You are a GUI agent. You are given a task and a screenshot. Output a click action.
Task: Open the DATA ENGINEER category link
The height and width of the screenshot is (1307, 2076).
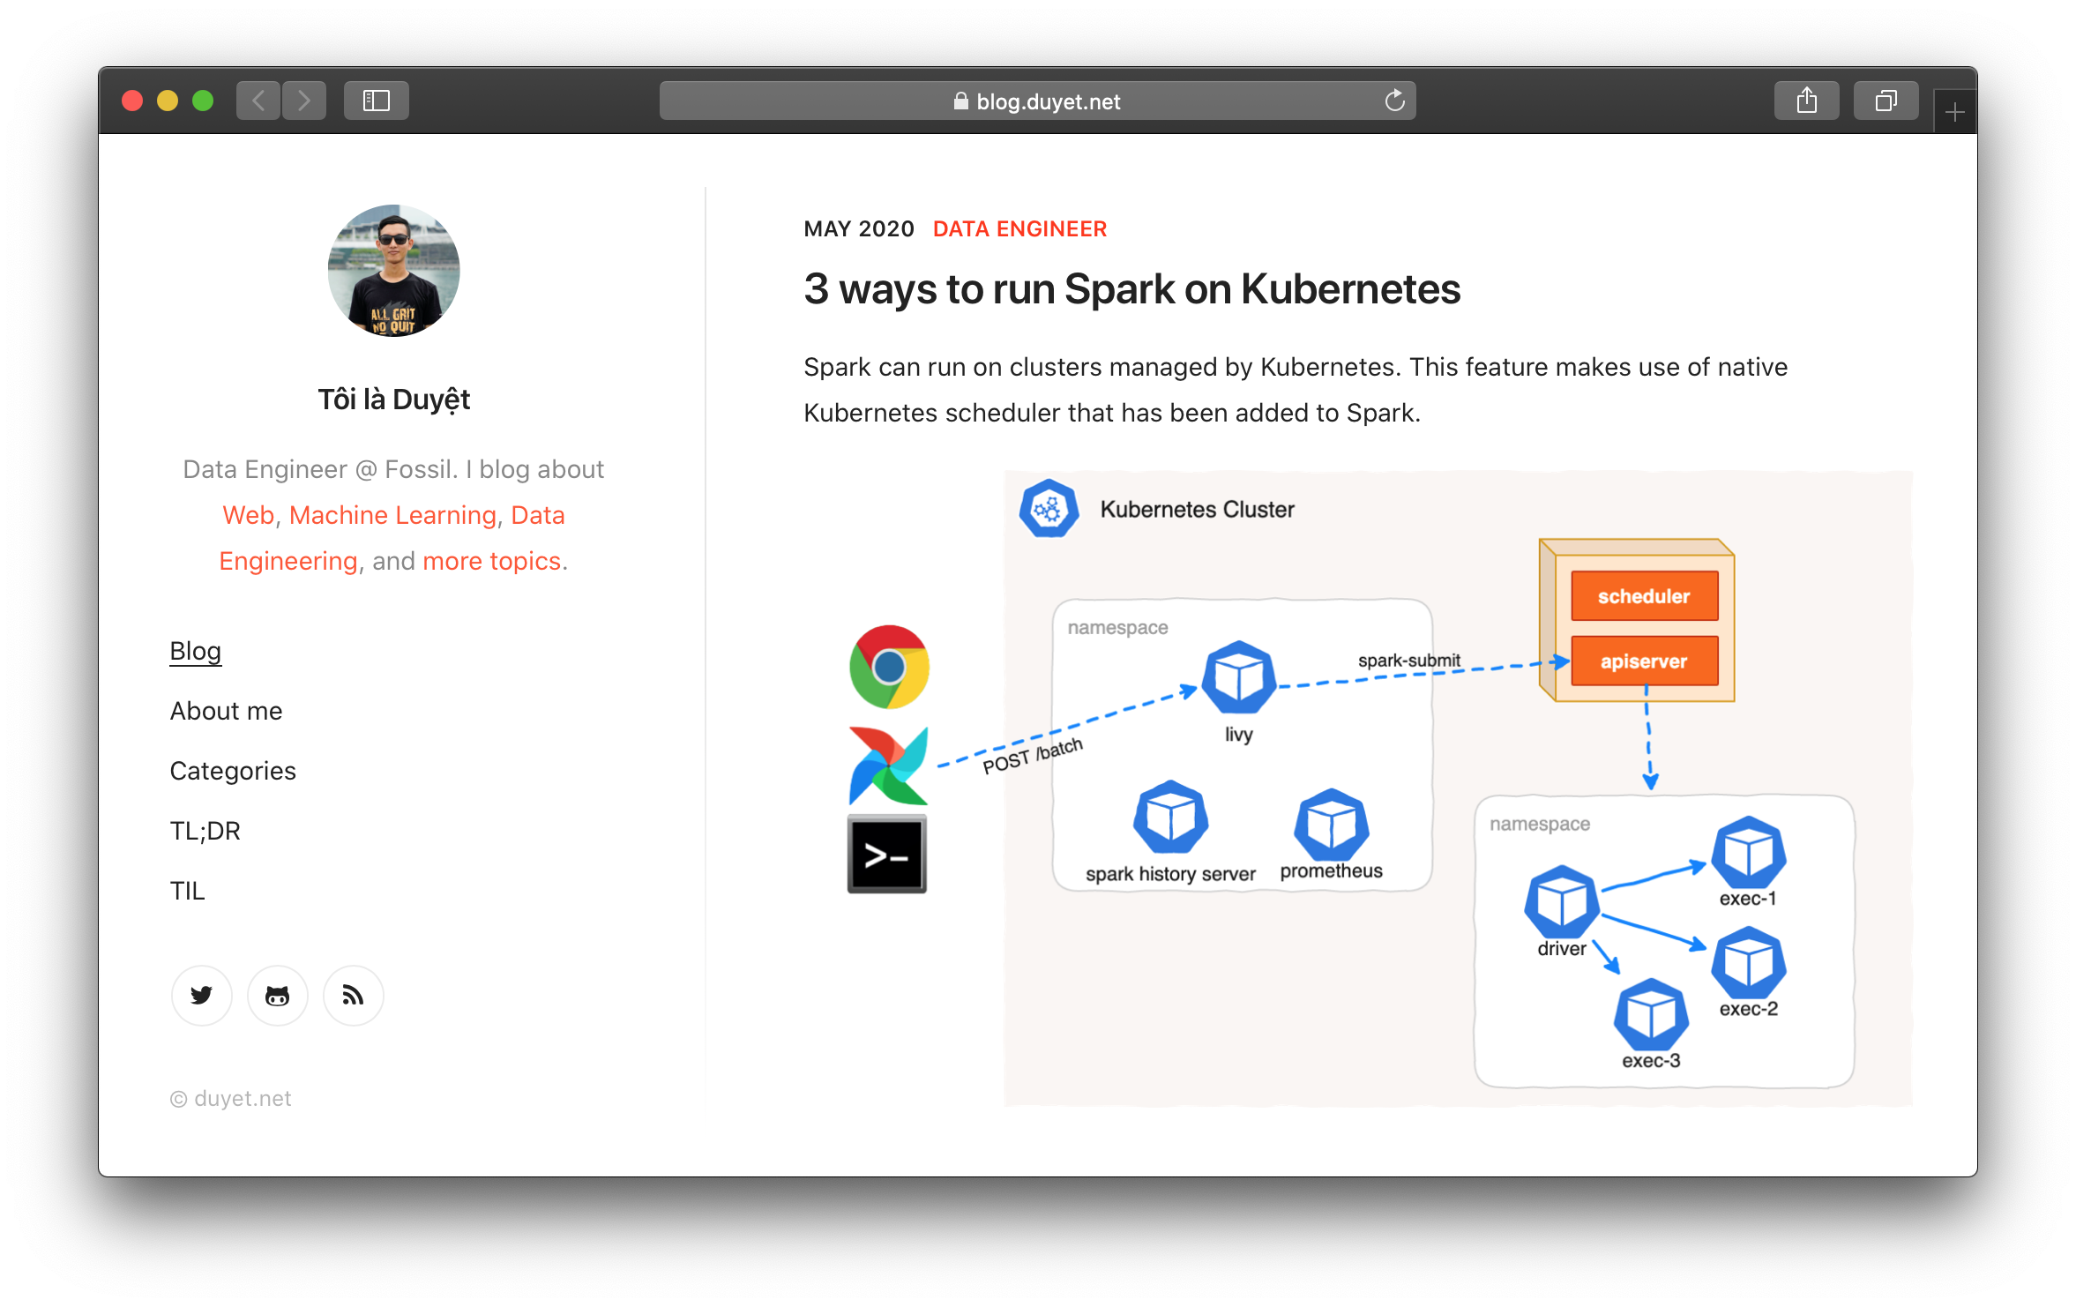pos(1019,229)
